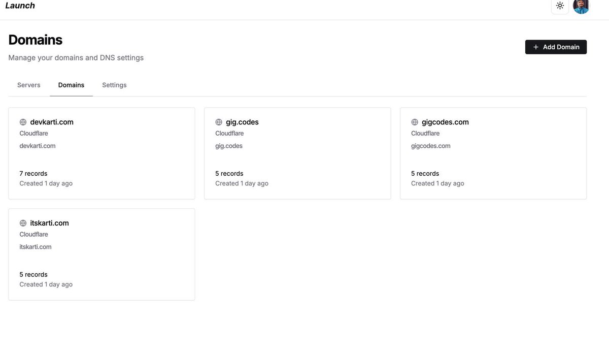Click the plus icon inside Add Domain
The height and width of the screenshot is (351, 609).
[x=535, y=46]
